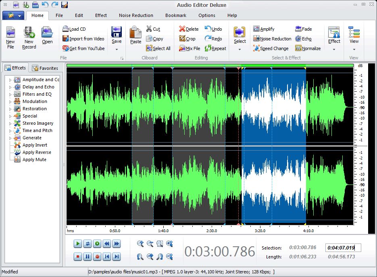Click the green overview bar above waveform
Viewport: 377px width, 277px height.
(x=210, y=65)
